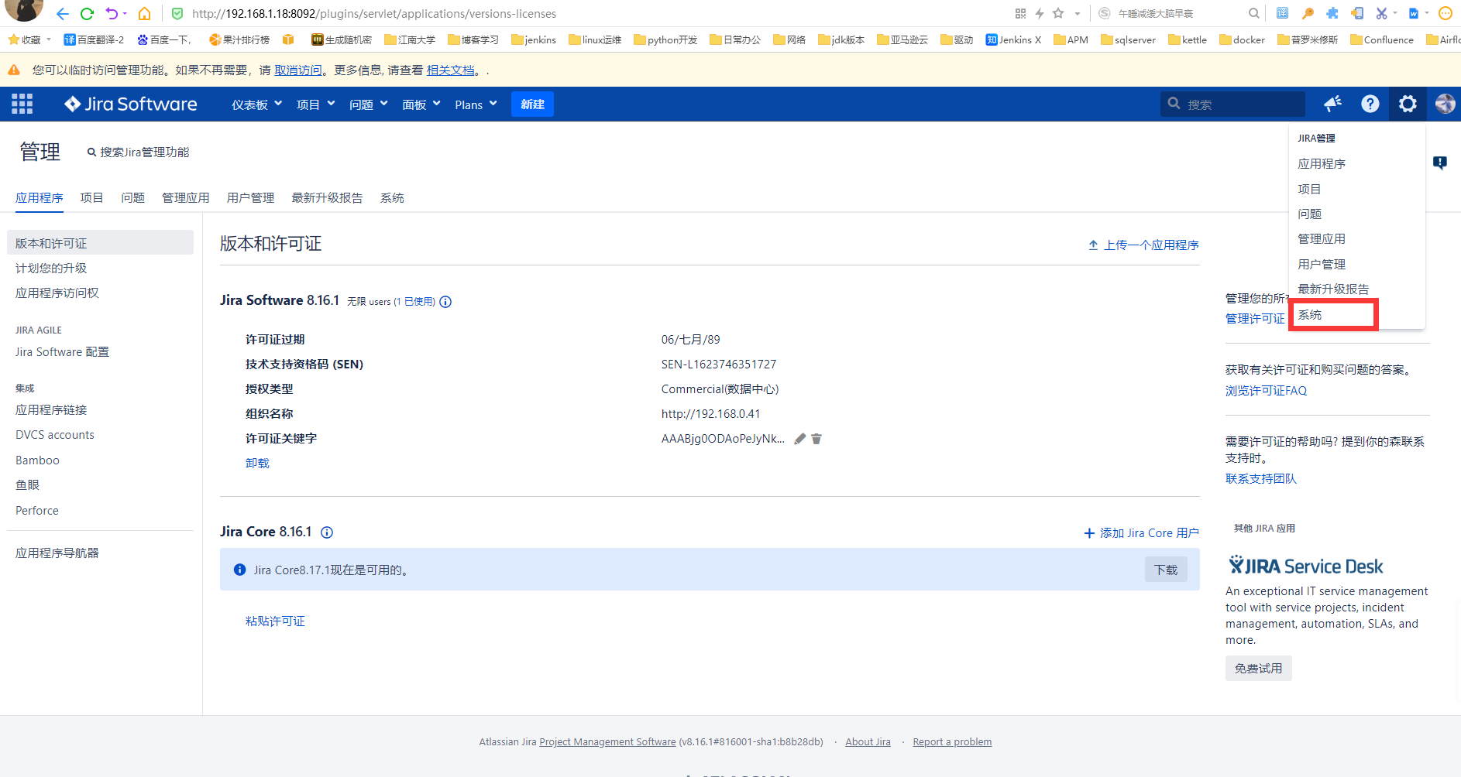Click the 联系支持团队 link
Image resolution: width=1461 pixels, height=777 pixels.
[x=1261, y=479]
